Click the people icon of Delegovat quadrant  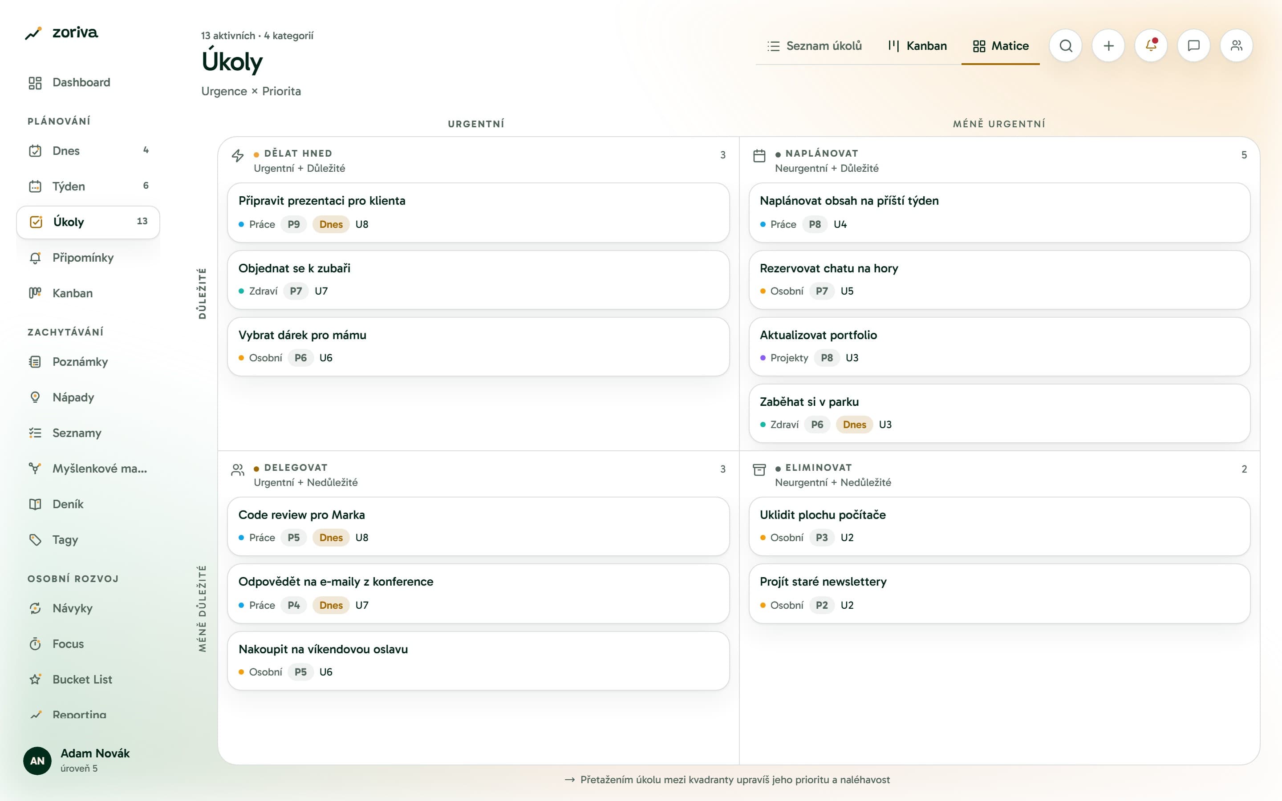pos(238,469)
